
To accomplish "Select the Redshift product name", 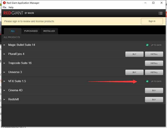I will [14, 99].
